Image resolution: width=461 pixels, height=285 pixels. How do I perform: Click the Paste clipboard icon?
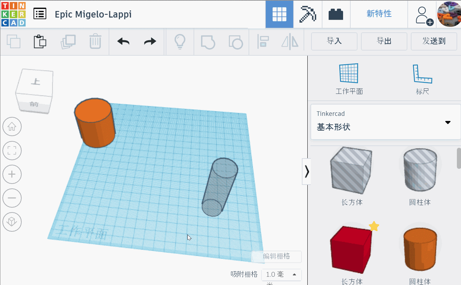(x=40, y=42)
